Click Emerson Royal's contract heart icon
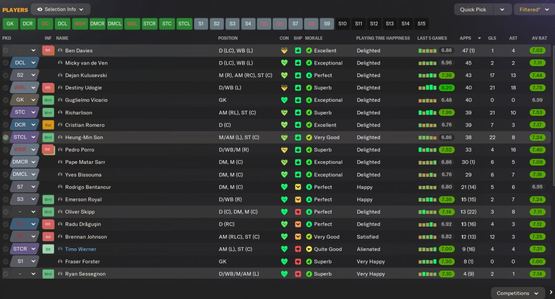Screen dimensions: 555x299 coord(284,200)
